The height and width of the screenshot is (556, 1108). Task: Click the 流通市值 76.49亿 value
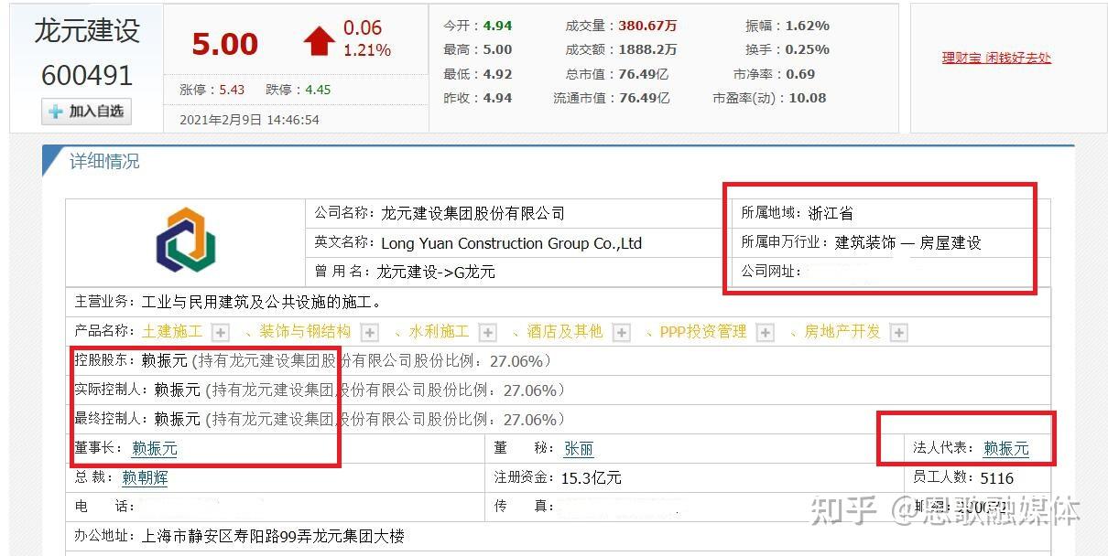click(644, 98)
